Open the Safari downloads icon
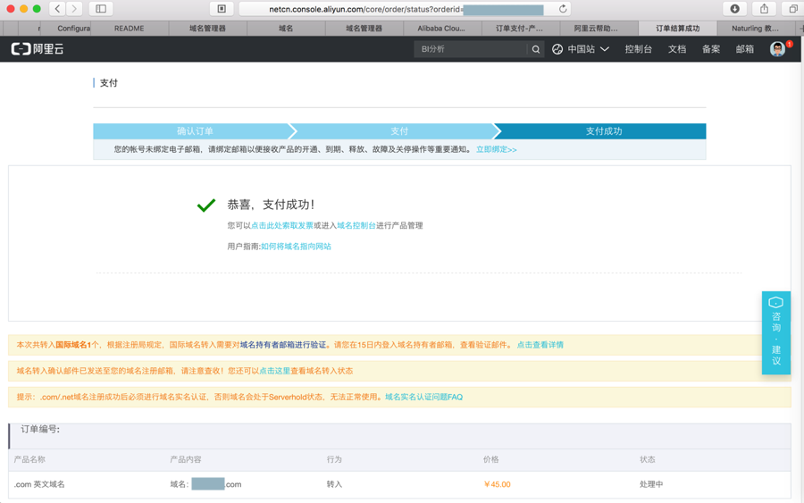This screenshot has width=804, height=503. pos(735,9)
